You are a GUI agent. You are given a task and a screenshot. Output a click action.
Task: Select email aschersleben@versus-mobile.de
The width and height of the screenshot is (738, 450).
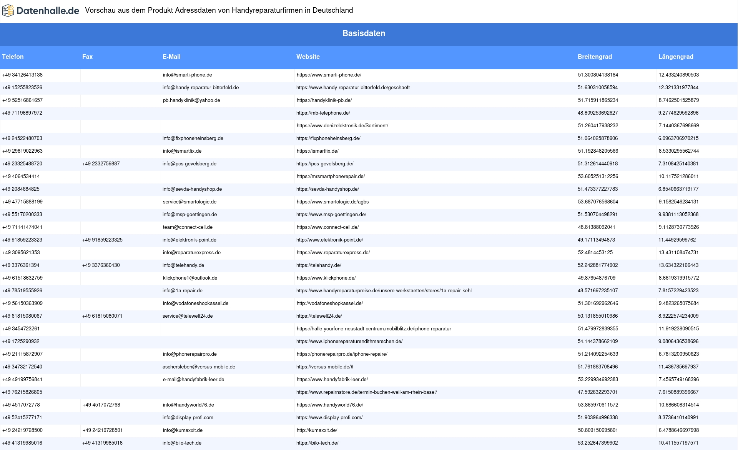199,367
